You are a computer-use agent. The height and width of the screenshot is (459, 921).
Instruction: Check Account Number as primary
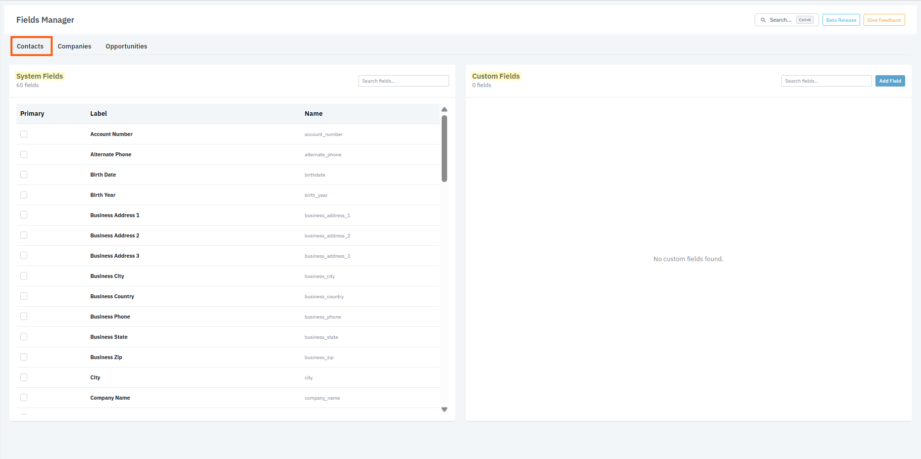point(24,134)
